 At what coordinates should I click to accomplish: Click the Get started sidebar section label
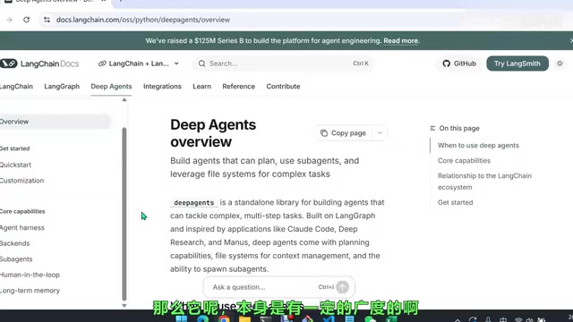(15, 148)
